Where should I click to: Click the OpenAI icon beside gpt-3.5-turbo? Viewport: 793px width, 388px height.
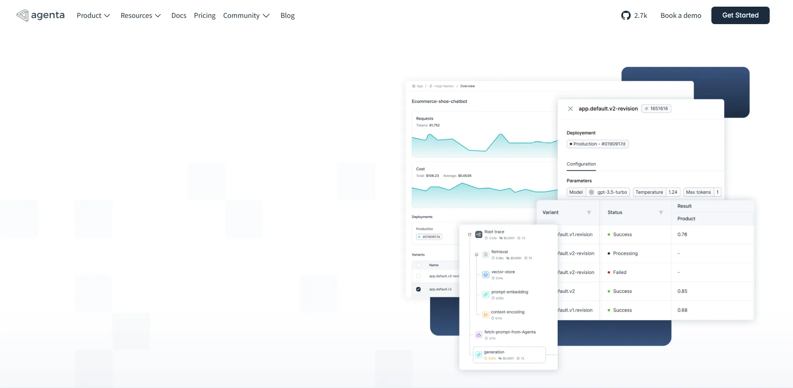click(x=592, y=192)
